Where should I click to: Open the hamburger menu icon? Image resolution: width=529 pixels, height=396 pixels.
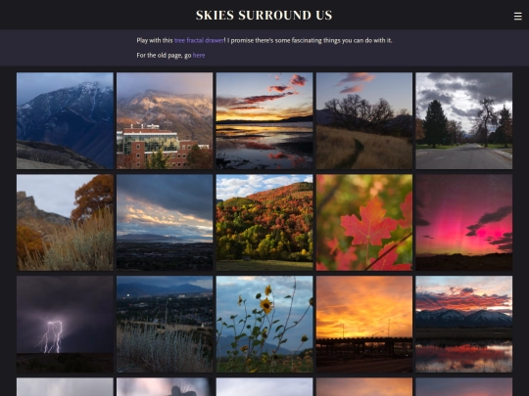517,17
